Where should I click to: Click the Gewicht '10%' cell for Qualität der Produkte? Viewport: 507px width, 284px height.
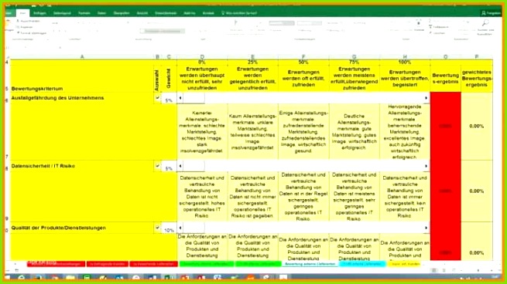coord(169,228)
